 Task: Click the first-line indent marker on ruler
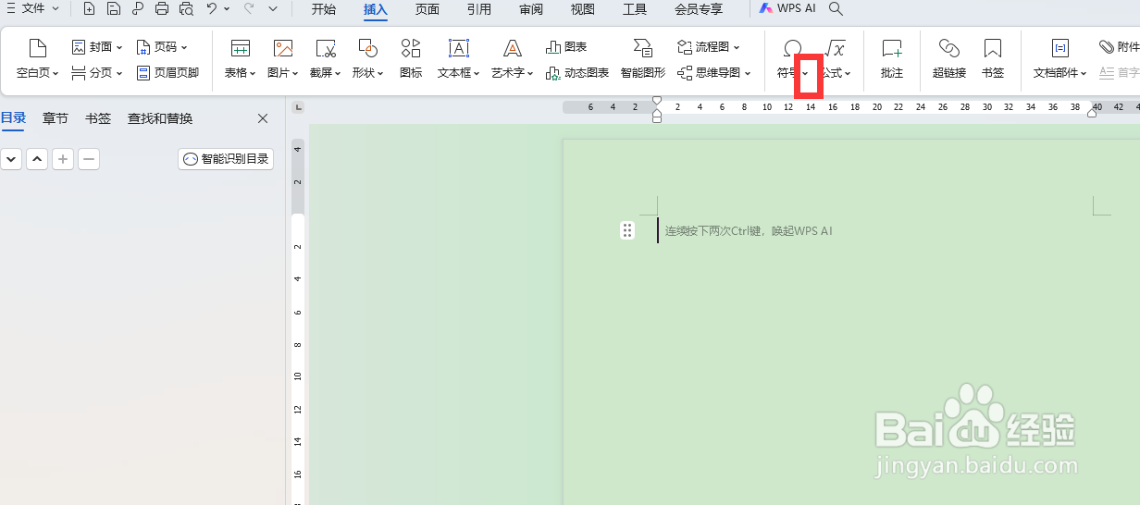click(657, 100)
